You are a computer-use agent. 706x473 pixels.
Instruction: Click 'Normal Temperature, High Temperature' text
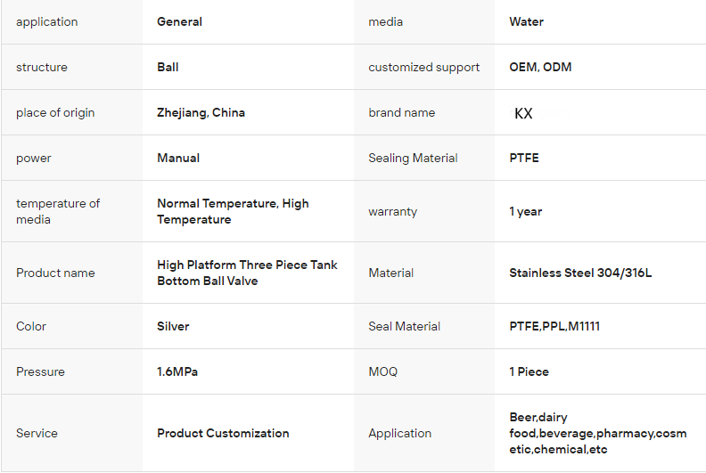pos(233,211)
